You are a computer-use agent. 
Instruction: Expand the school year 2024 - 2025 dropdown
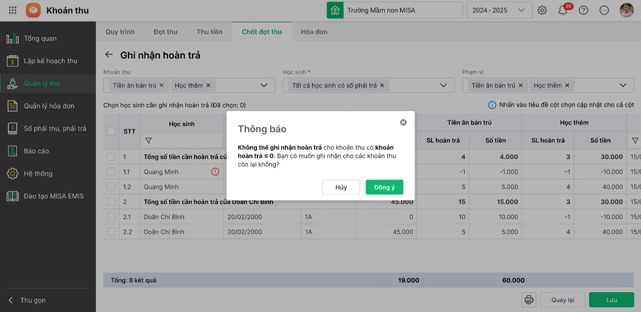click(x=521, y=10)
